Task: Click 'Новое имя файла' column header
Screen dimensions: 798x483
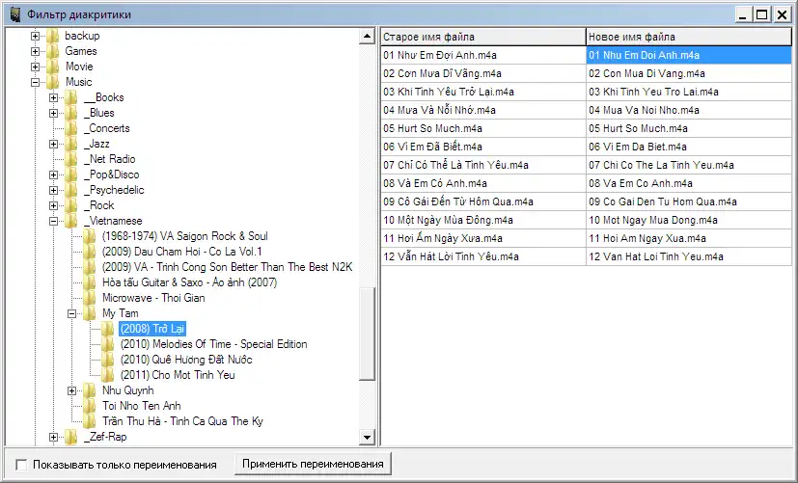Action: pyautogui.click(x=689, y=37)
